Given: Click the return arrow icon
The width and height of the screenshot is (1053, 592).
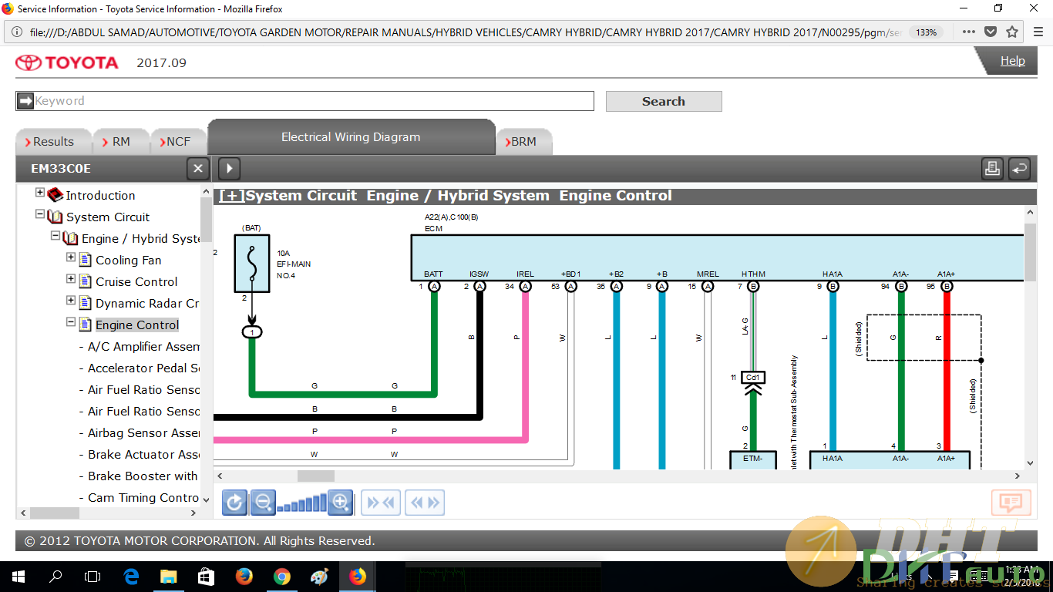Looking at the screenshot, I should tap(1019, 168).
